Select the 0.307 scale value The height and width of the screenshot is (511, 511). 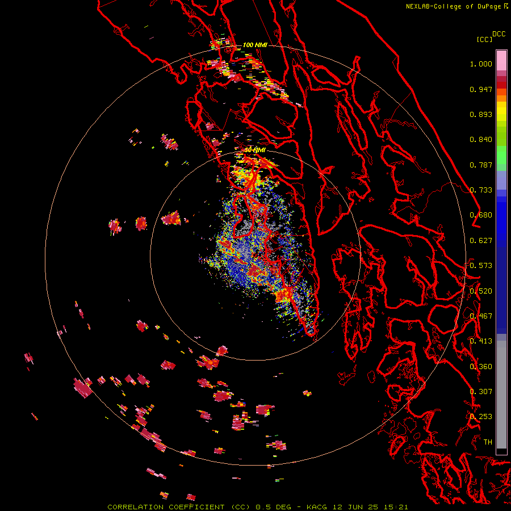[481, 392]
